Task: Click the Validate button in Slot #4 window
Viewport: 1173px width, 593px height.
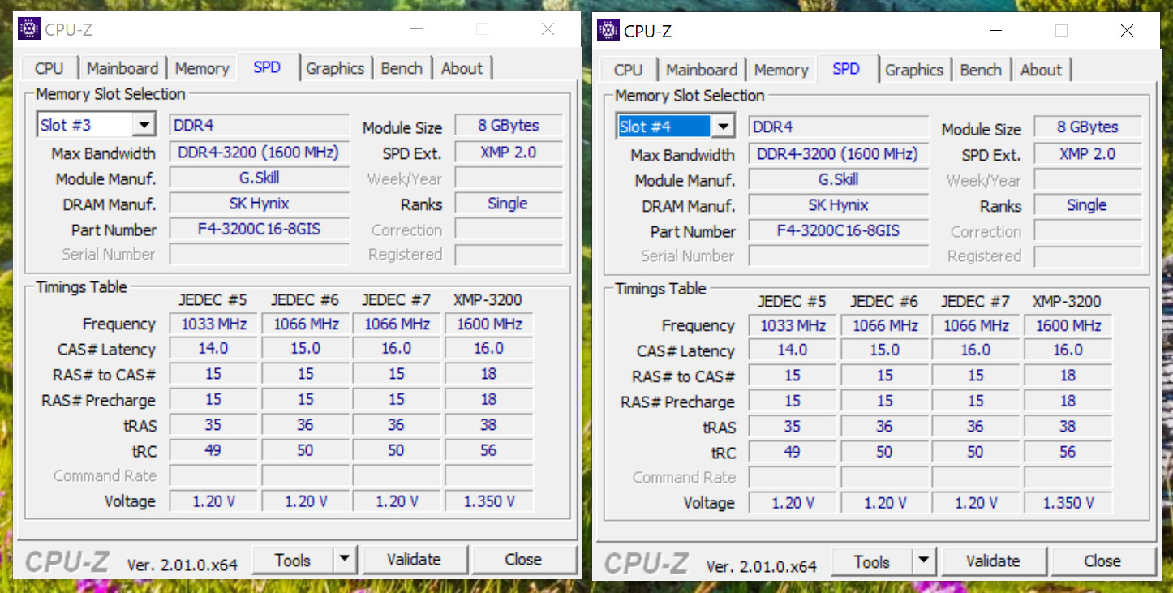Action: coord(994,561)
